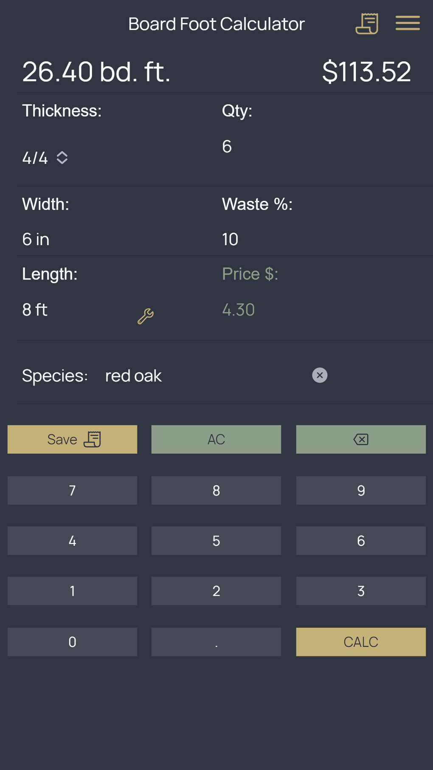Save the calculation to the list

tap(72, 440)
